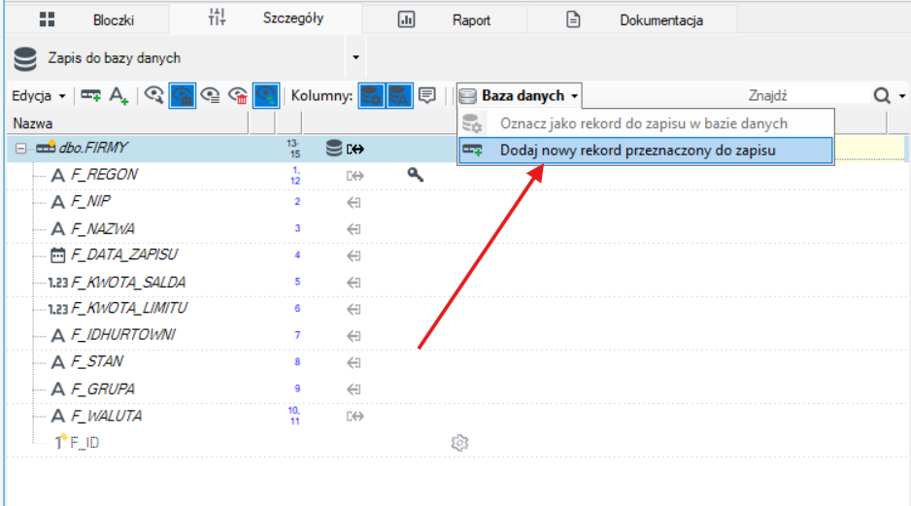The height and width of the screenshot is (506, 911).
Task: Click the calendar icon beside F_DATA_ZAPISU
Action: coord(57,255)
